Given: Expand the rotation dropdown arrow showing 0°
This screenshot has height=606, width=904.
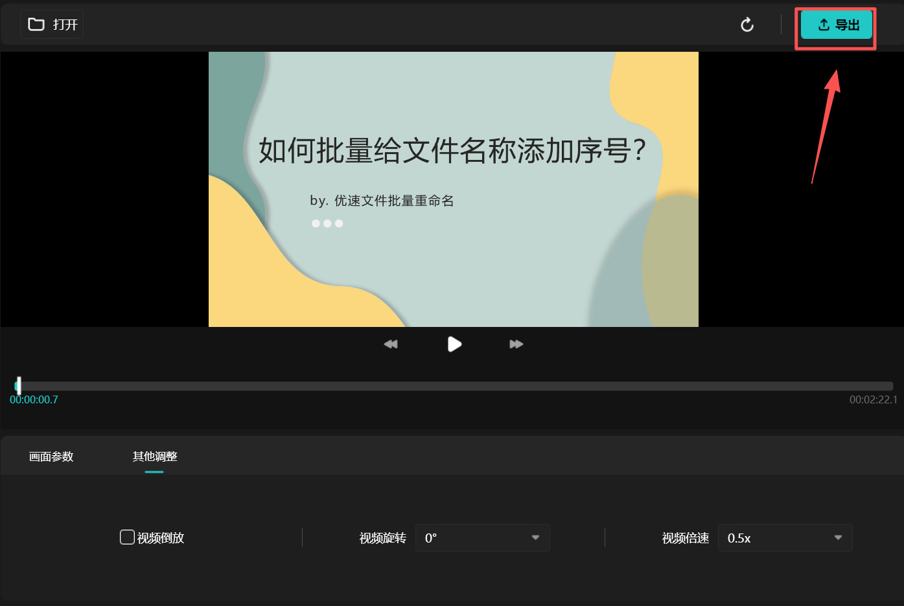Looking at the screenshot, I should [x=535, y=537].
